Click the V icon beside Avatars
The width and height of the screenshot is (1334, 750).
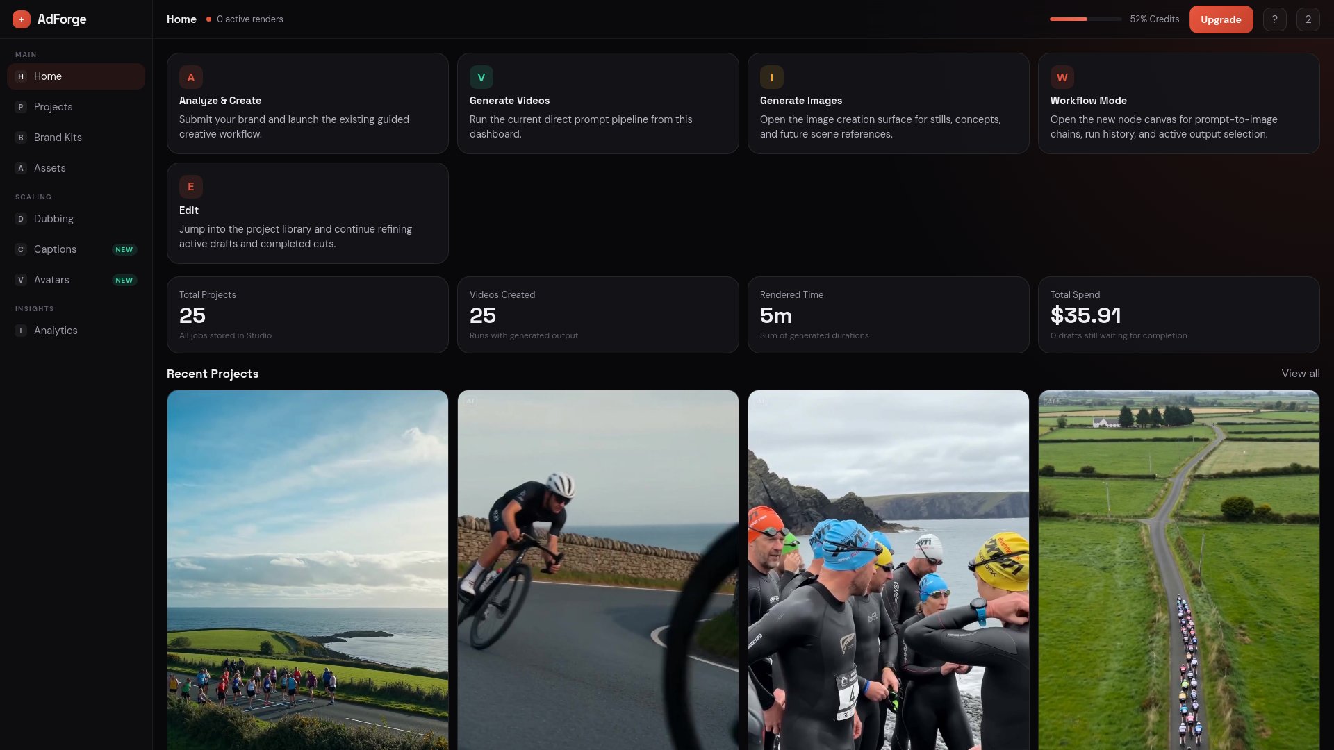coord(21,280)
